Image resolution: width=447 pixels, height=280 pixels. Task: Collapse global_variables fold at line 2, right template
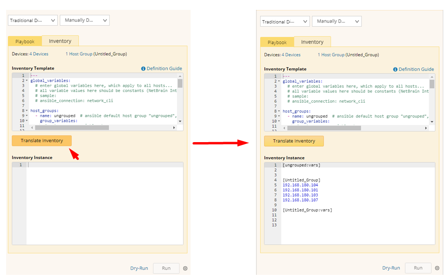[x=279, y=81]
